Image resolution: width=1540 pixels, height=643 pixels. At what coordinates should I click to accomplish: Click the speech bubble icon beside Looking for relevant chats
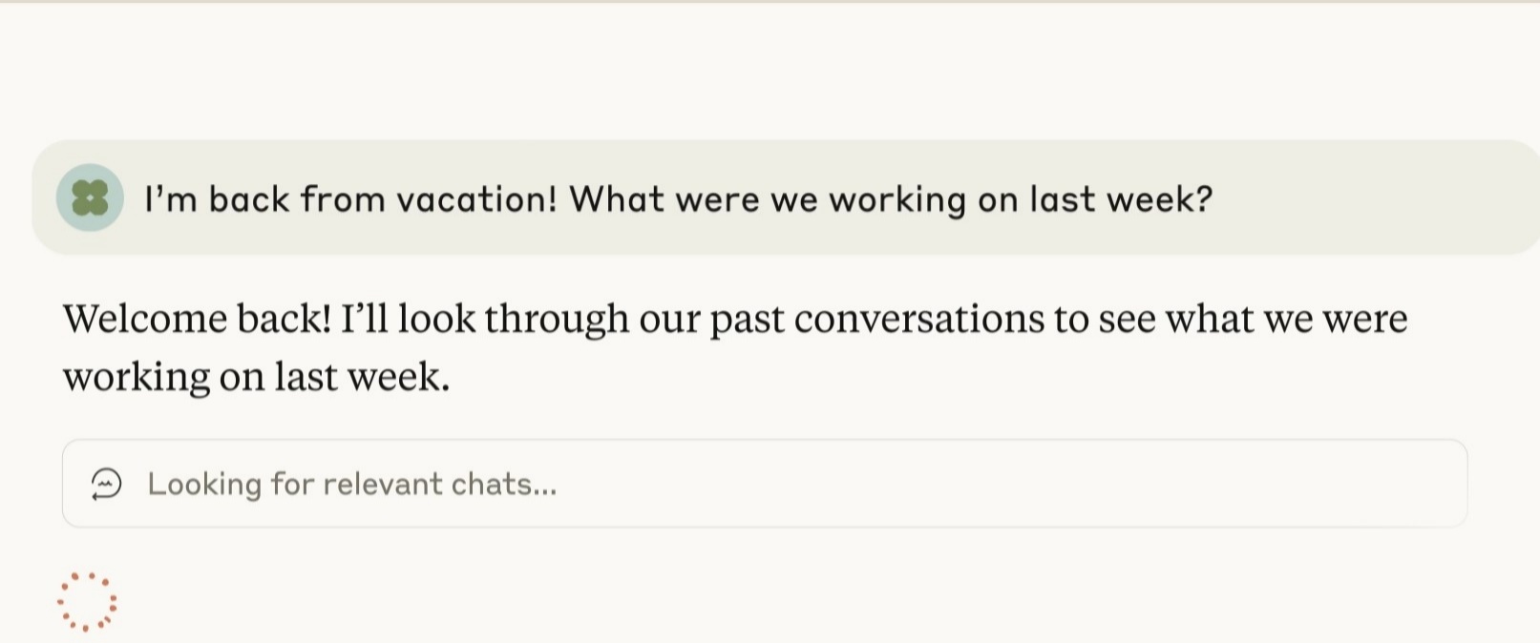pos(107,484)
